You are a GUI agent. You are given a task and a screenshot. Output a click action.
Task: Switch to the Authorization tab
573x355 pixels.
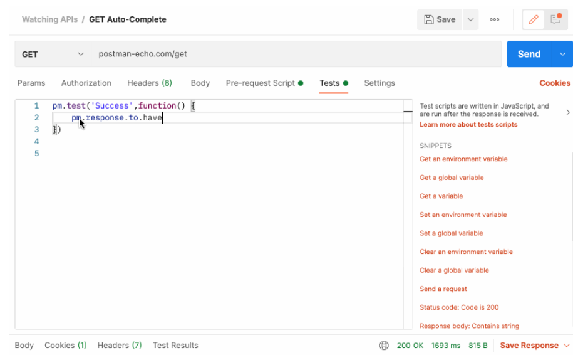86,83
